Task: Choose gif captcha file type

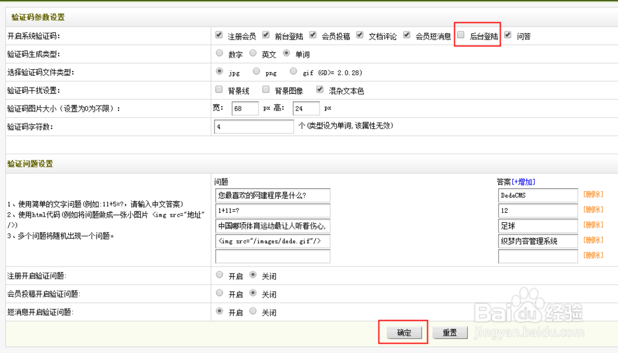Action: coord(293,71)
